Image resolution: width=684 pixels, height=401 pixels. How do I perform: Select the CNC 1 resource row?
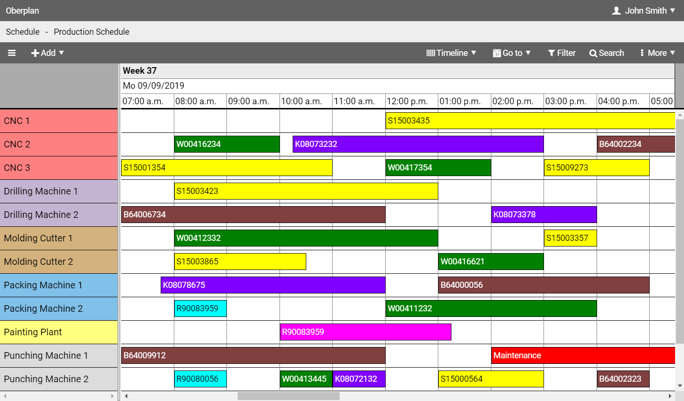tap(59, 121)
